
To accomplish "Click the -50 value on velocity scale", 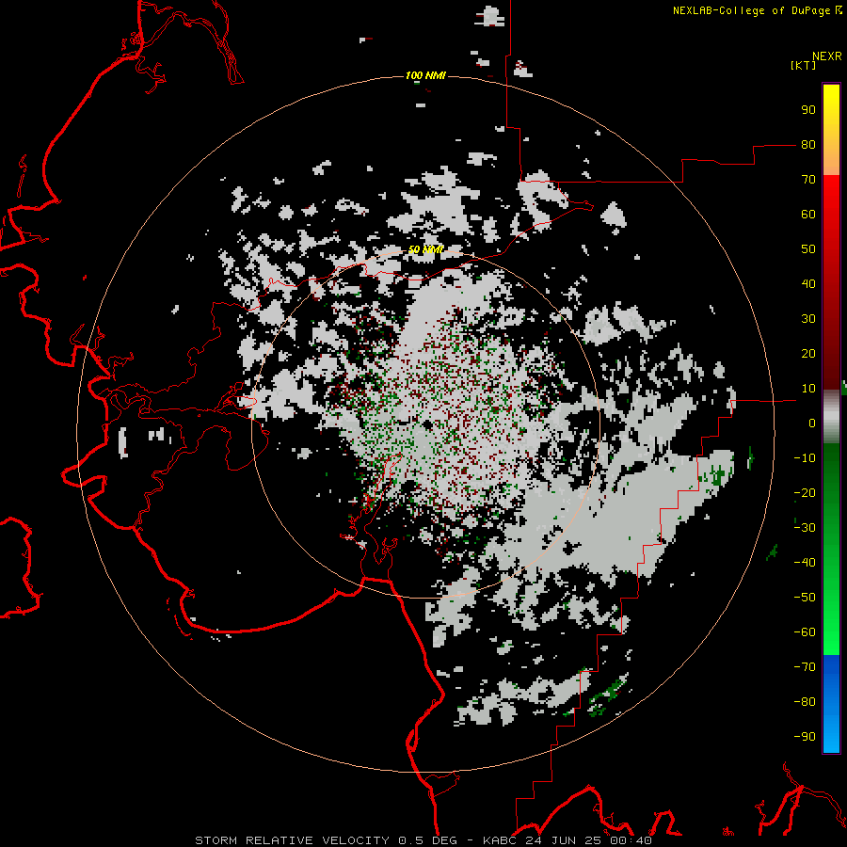I will click(805, 598).
